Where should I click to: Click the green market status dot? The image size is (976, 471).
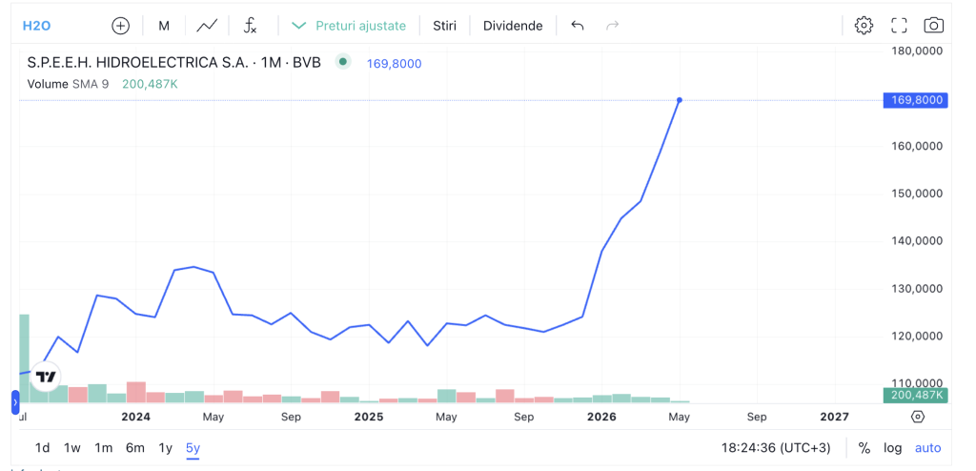343,62
